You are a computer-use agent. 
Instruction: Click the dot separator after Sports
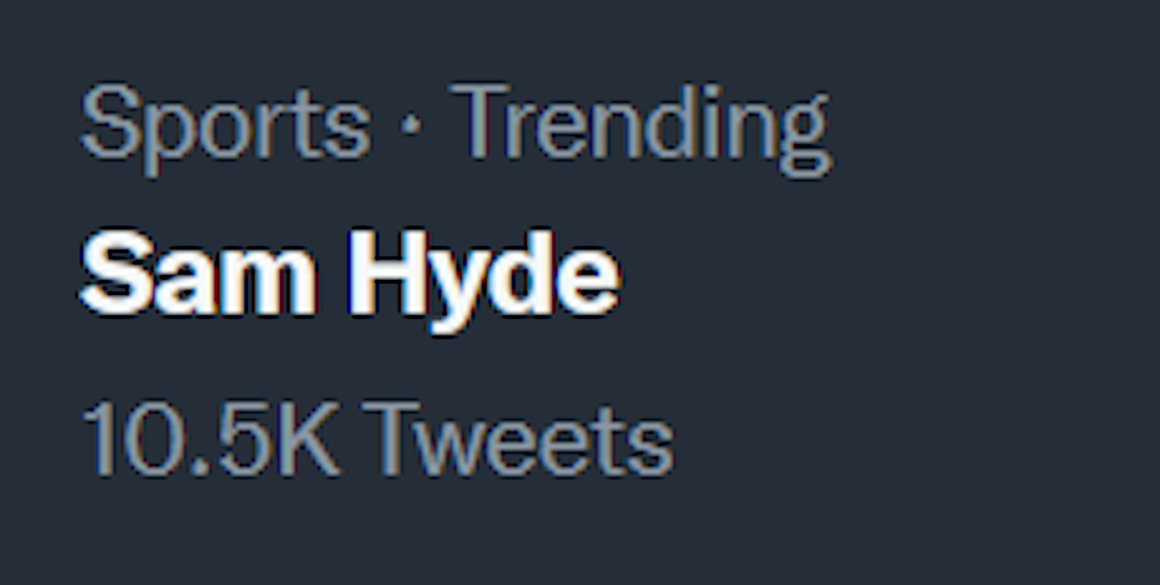411,124
